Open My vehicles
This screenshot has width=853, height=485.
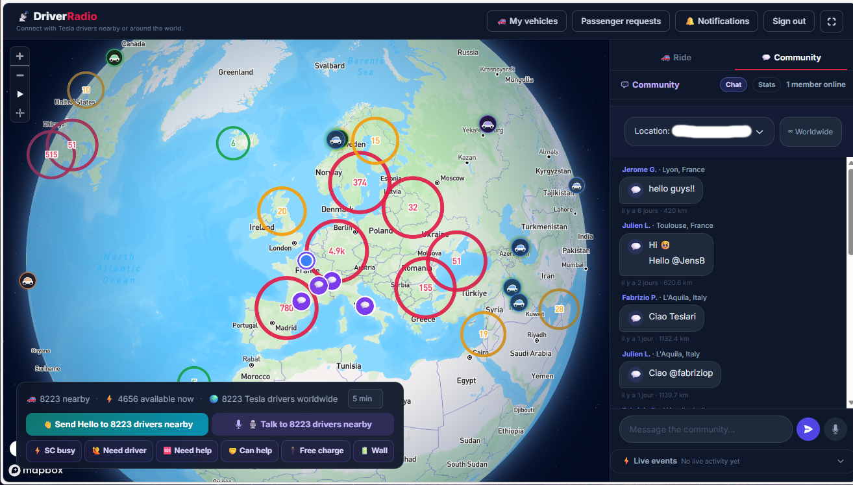pyautogui.click(x=527, y=21)
